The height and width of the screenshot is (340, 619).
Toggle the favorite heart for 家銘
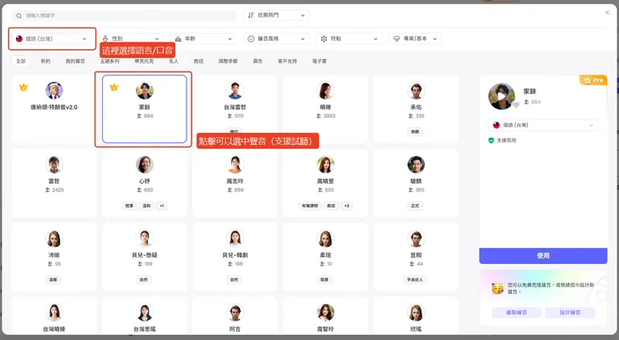pyautogui.click(x=515, y=105)
